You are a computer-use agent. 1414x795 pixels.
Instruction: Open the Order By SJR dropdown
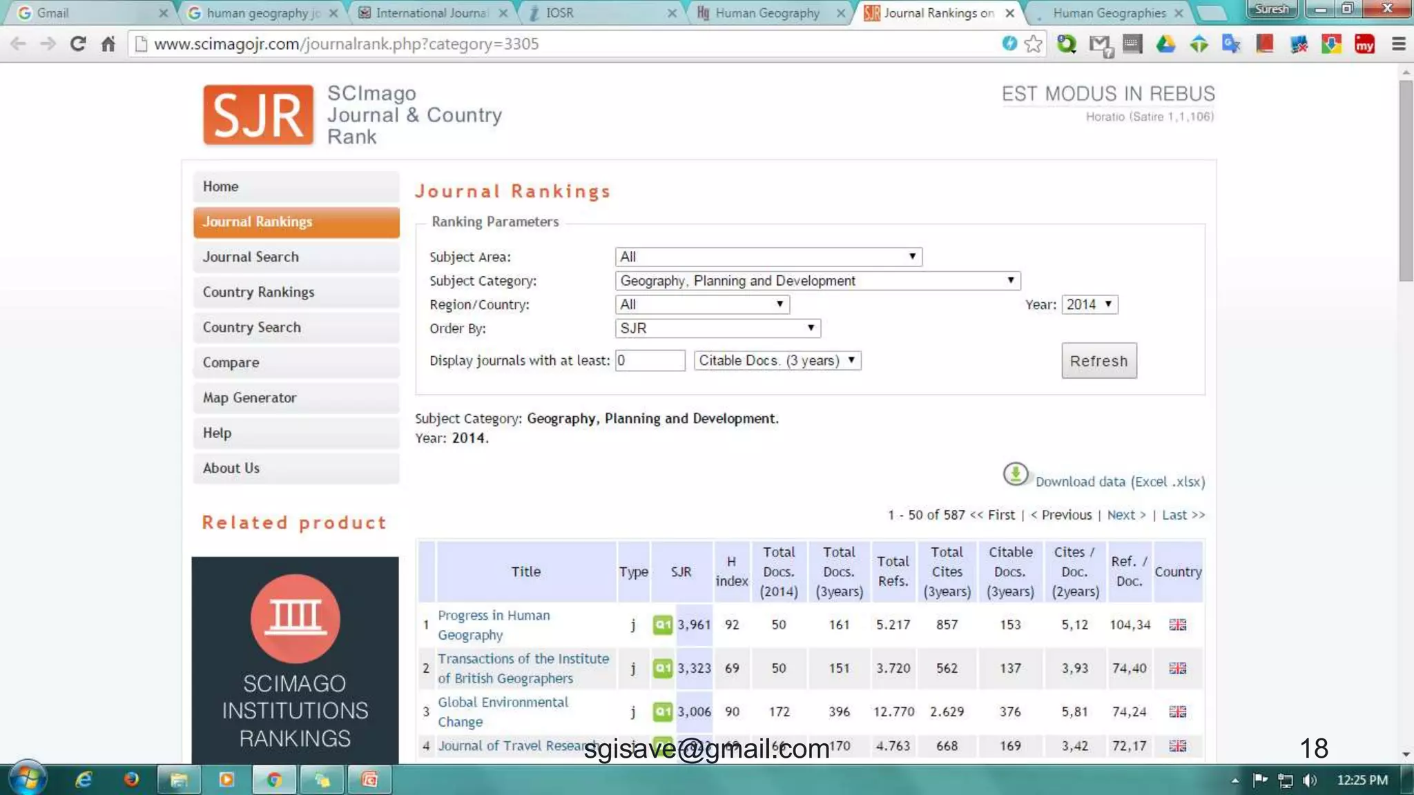click(717, 328)
